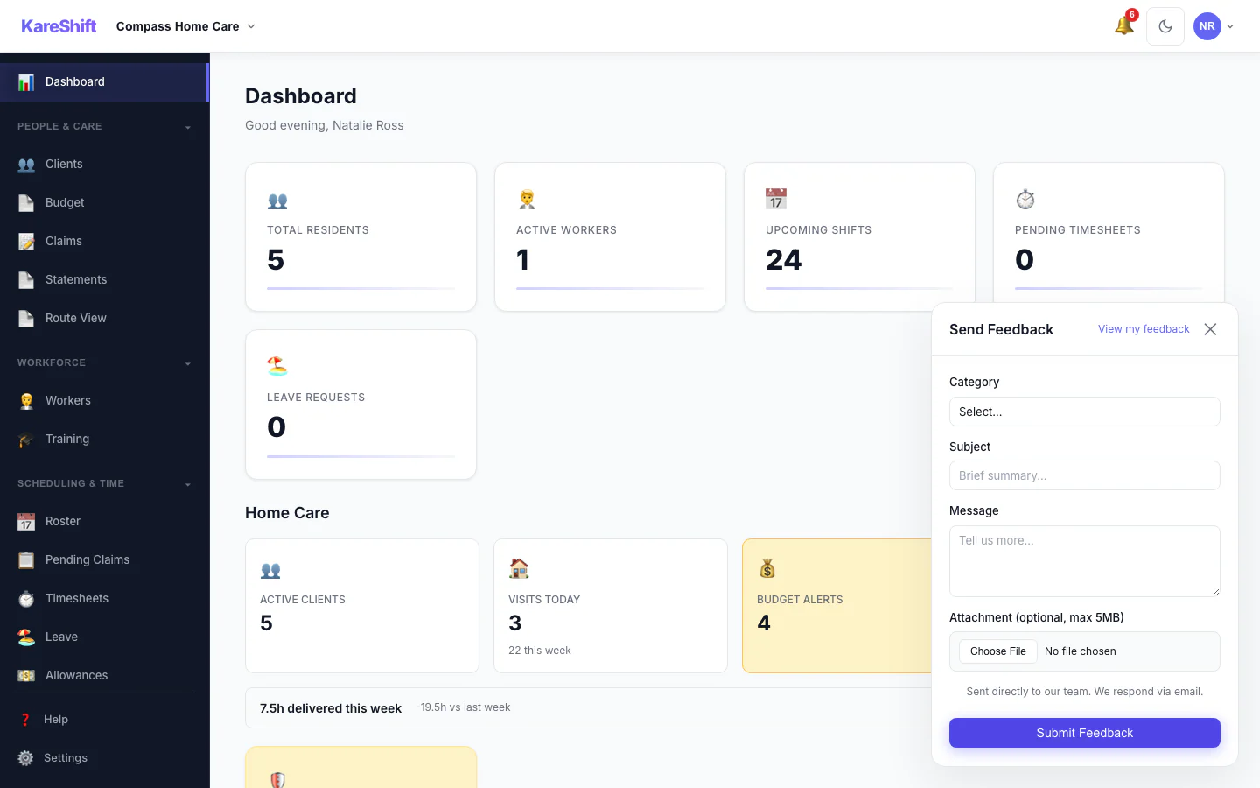Screen dimensions: 1260x788
Task: Click the Budget document icon
Action: click(x=26, y=203)
